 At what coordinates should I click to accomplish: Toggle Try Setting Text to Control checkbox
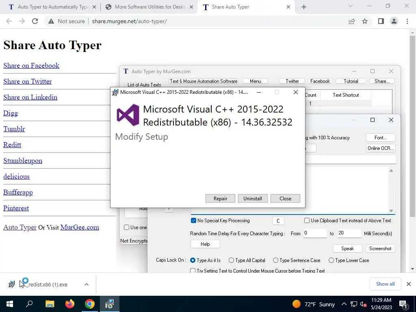[193, 271]
